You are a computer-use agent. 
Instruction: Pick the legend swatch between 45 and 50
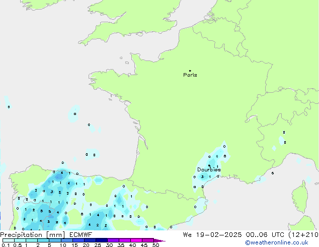click(x=148, y=240)
